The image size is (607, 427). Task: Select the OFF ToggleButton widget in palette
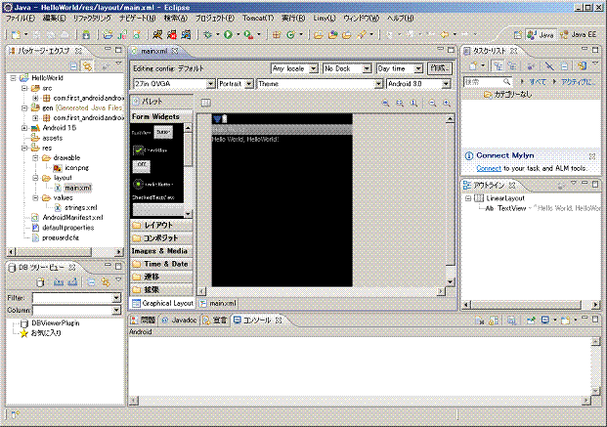coord(142,166)
